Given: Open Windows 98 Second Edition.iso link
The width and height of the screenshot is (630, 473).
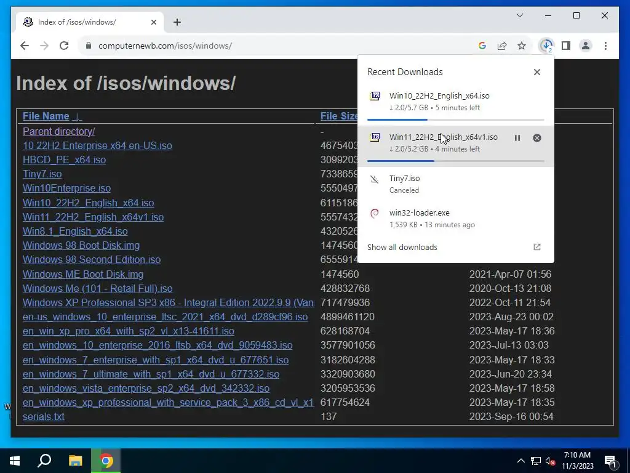Looking at the screenshot, I should point(92,259).
